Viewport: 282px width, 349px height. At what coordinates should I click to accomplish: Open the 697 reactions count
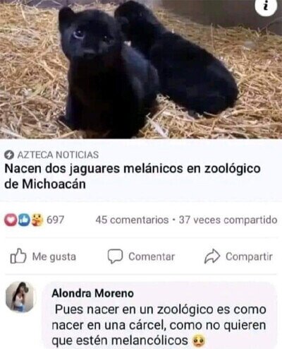click(x=55, y=220)
